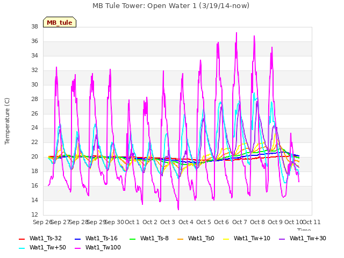Screen dimensions: 344x258
Task: Click the Oct 4 magenta minimum point
Action: coord(178,209)
